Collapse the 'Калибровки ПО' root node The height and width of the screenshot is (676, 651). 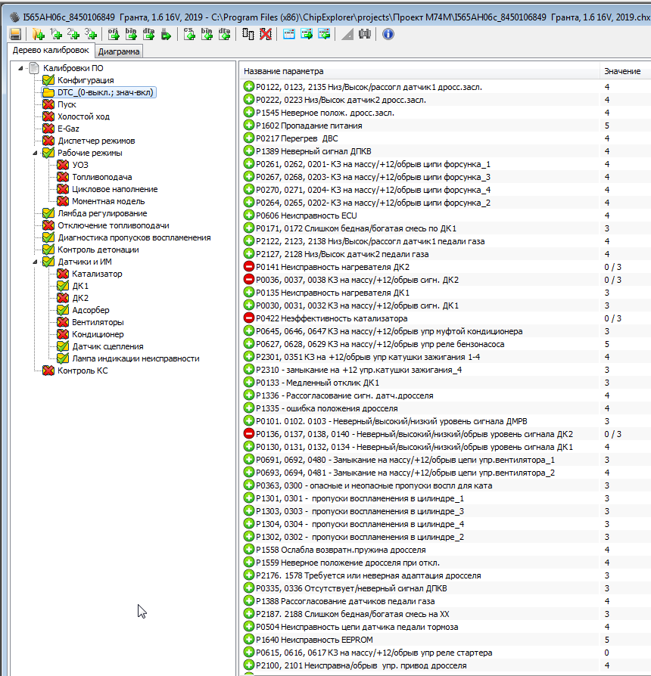[20, 68]
